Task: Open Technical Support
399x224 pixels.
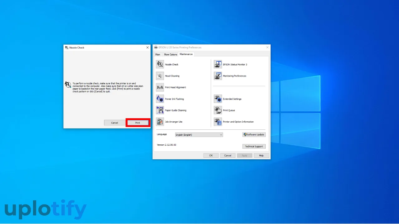Action: (254, 146)
